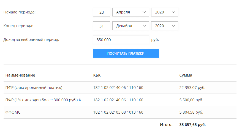Click chevron arrow of start year 2020
The image size is (242, 132).
tap(173, 12)
